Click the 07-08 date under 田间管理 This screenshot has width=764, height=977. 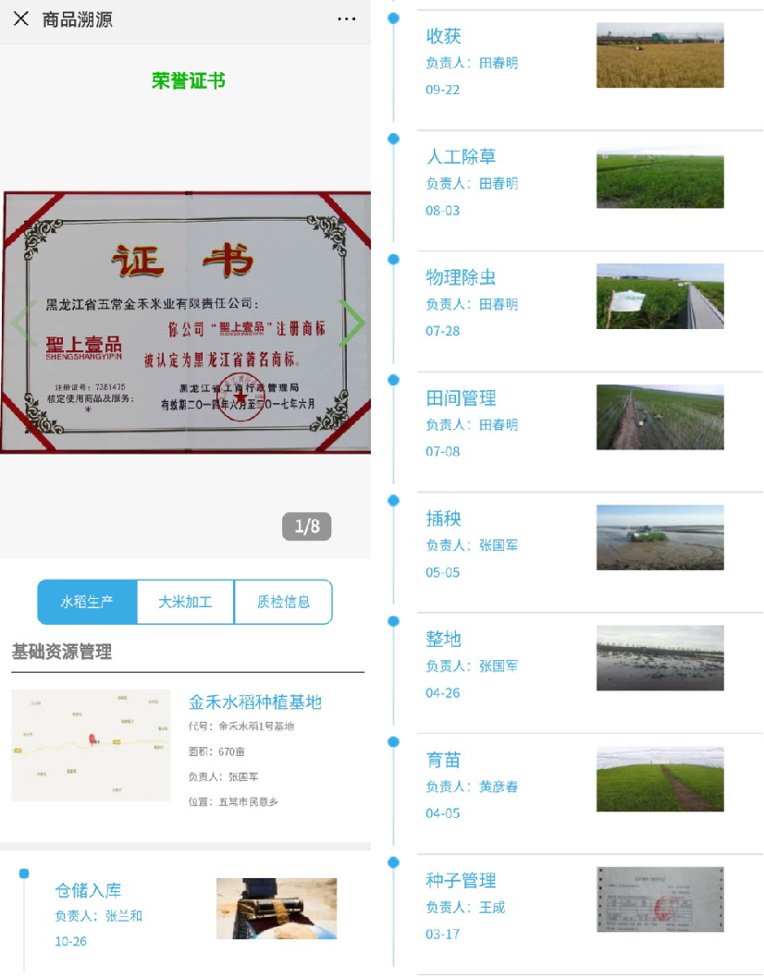[x=443, y=451]
